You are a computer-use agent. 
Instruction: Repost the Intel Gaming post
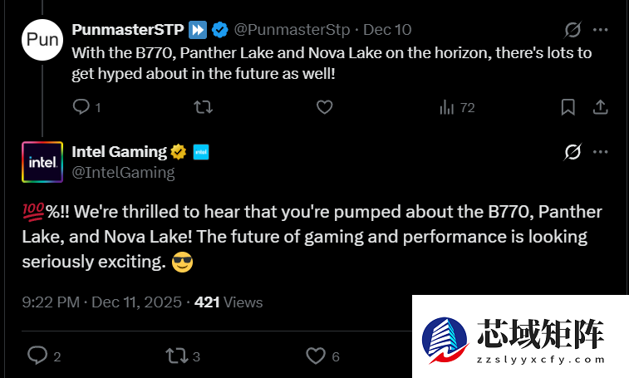tap(176, 356)
